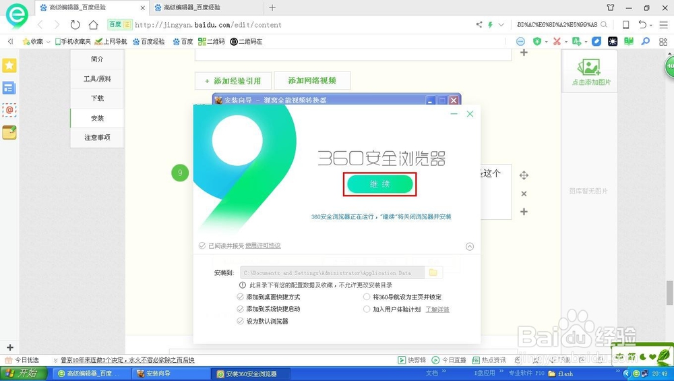Screen dimensions: 674x381
Task: Click 点击添加图片 add image panel
Action: pos(590,71)
